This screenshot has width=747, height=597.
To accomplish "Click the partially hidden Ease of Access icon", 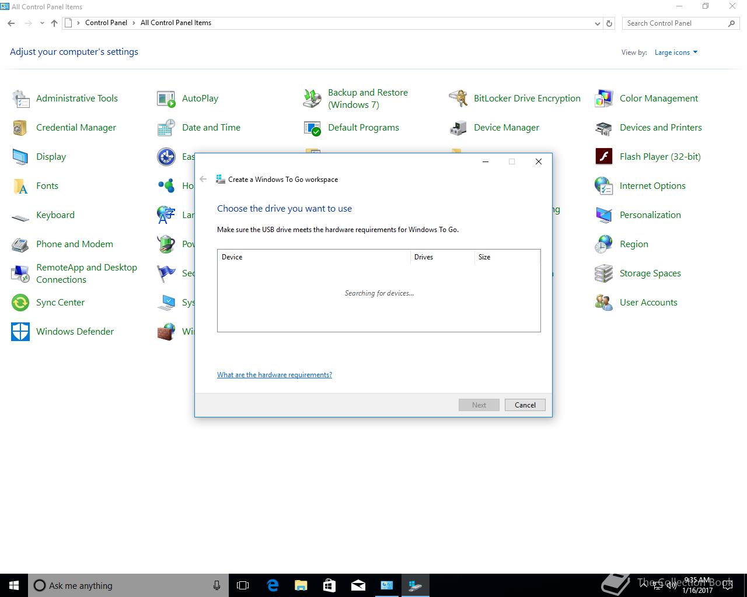I will [x=166, y=157].
